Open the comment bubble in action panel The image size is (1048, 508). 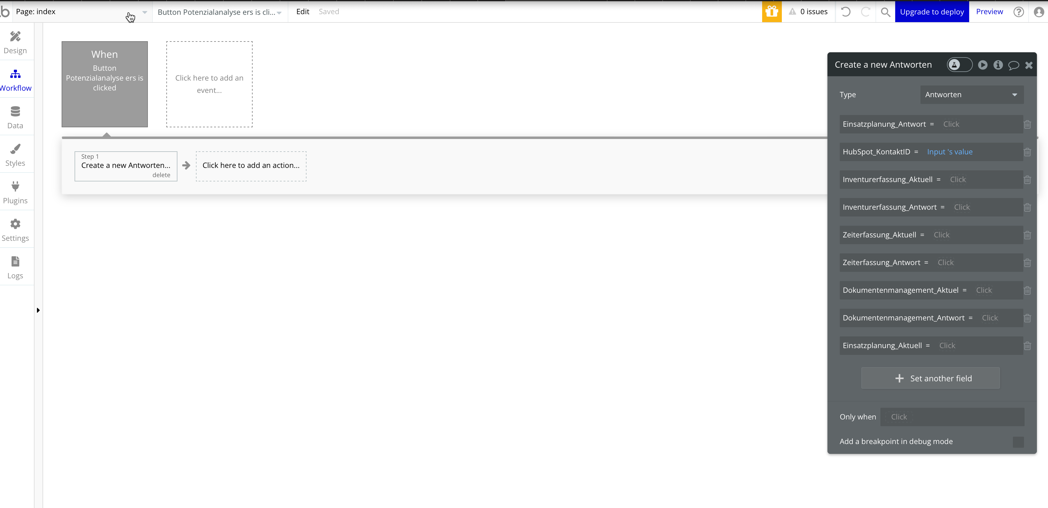pos(1013,65)
